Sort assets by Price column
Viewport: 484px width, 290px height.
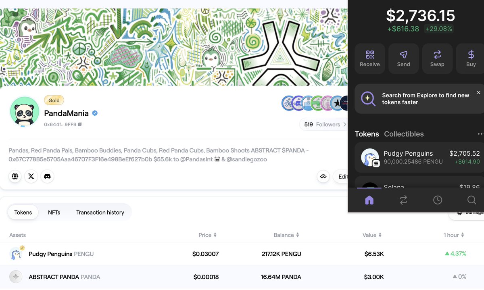[208, 235]
